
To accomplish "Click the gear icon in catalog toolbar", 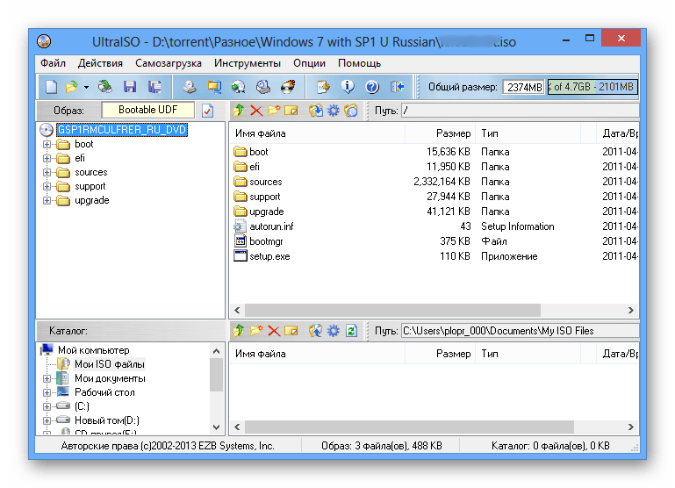I will pos(334,331).
